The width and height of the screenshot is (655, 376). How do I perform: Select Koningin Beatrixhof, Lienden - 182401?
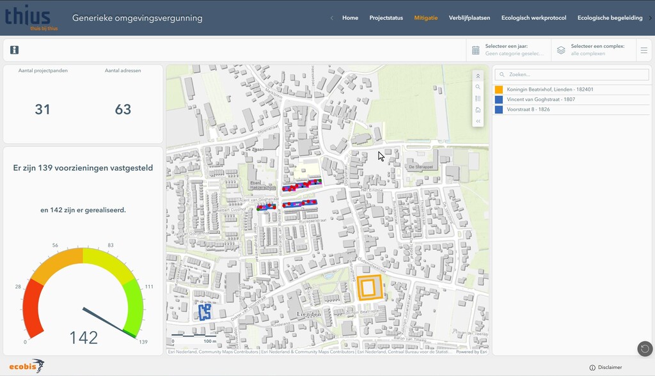click(x=572, y=90)
